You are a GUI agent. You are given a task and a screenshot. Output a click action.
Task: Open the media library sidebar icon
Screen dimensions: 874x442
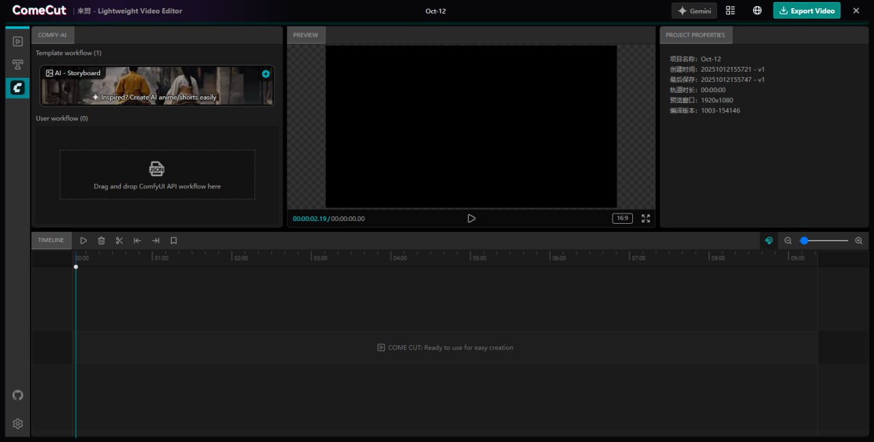[x=18, y=42]
